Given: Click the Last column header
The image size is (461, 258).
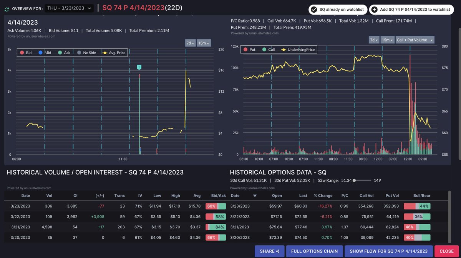Looking at the screenshot, I should (x=303, y=196).
